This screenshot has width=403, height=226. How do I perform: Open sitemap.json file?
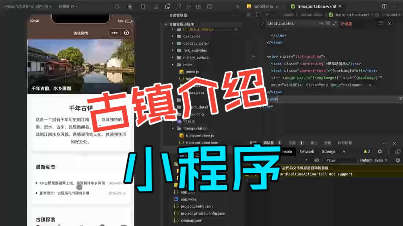point(191,221)
